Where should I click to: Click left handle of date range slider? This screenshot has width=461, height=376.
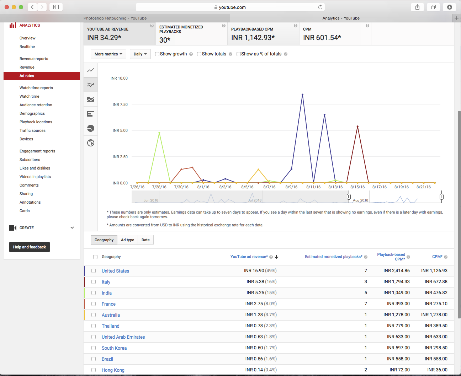pos(349,197)
